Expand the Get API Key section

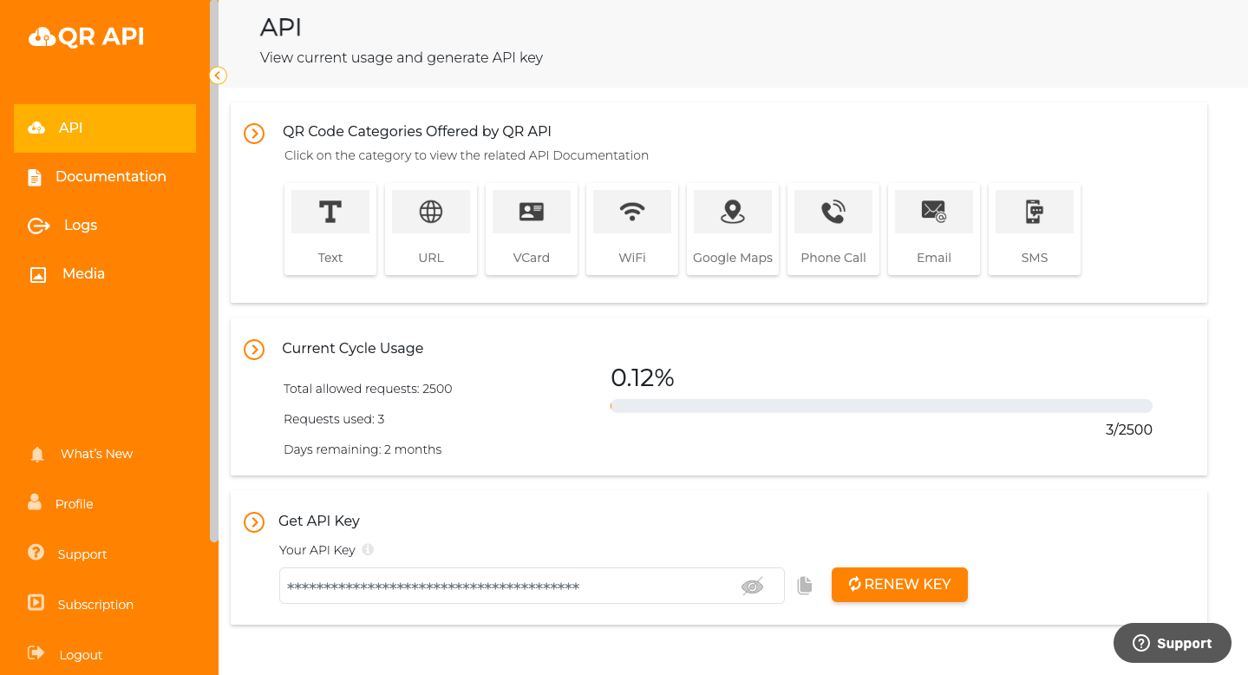tap(253, 522)
